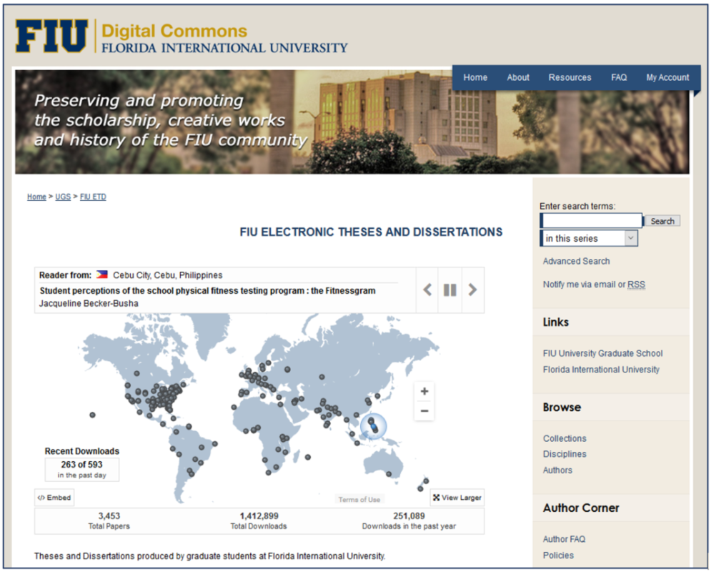Click the Philippines flag icon

pyautogui.click(x=102, y=275)
